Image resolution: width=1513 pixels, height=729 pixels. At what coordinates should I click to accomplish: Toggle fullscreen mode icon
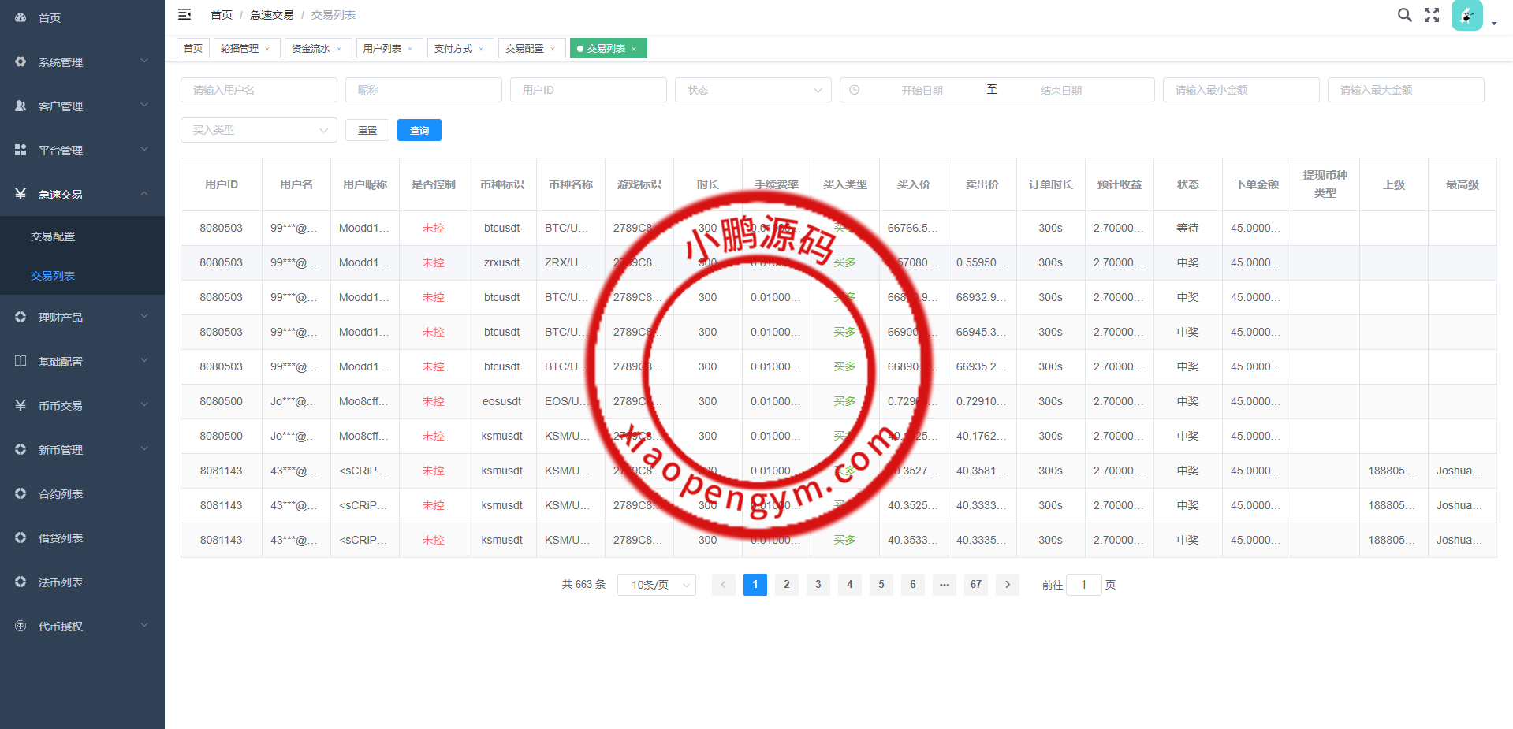(1431, 14)
